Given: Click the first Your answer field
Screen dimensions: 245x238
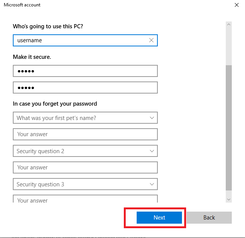Looking at the screenshot, I should click(85, 134).
